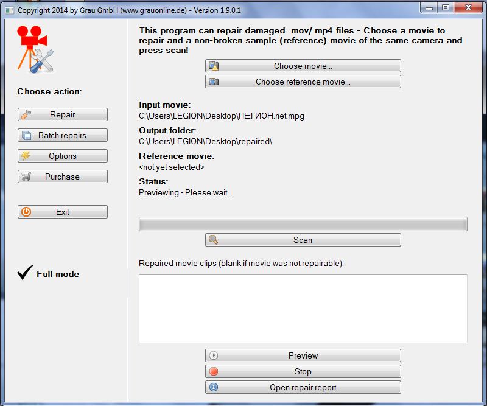This screenshot has height=406, width=487.
Task: Start scanning with the Scan button
Action: (303, 240)
